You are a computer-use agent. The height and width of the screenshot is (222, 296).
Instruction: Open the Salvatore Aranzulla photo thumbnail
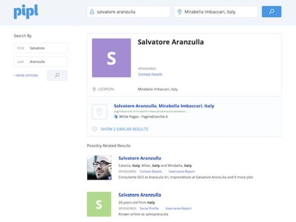99,168
